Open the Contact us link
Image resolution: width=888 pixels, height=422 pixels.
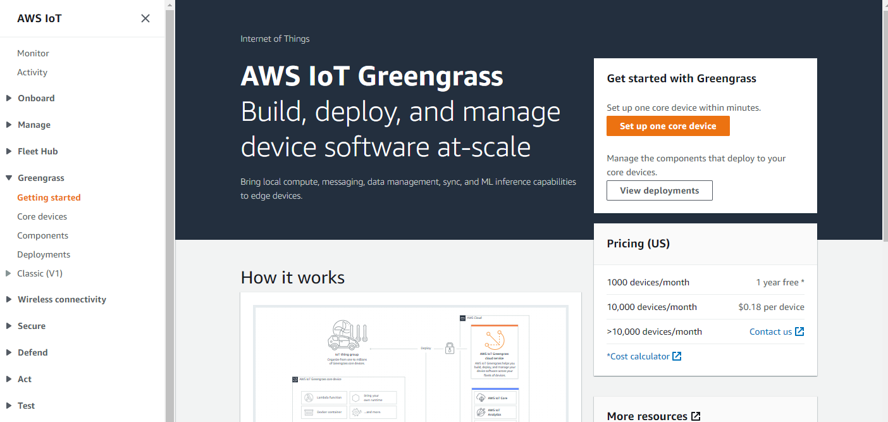[x=770, y=332]
